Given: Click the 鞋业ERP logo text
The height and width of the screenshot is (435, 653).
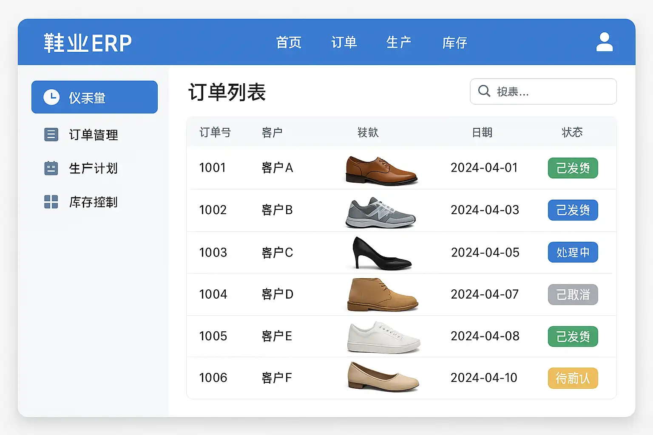Looking at the screenshot, I should pyautogui.click(x=88, y=43).
